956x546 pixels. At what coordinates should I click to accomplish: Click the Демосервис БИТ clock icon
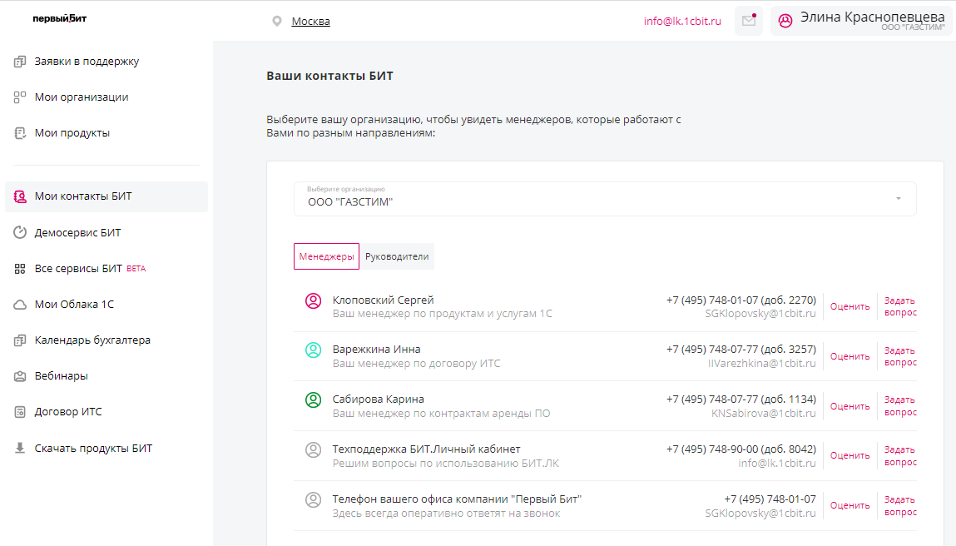[21, 233]
